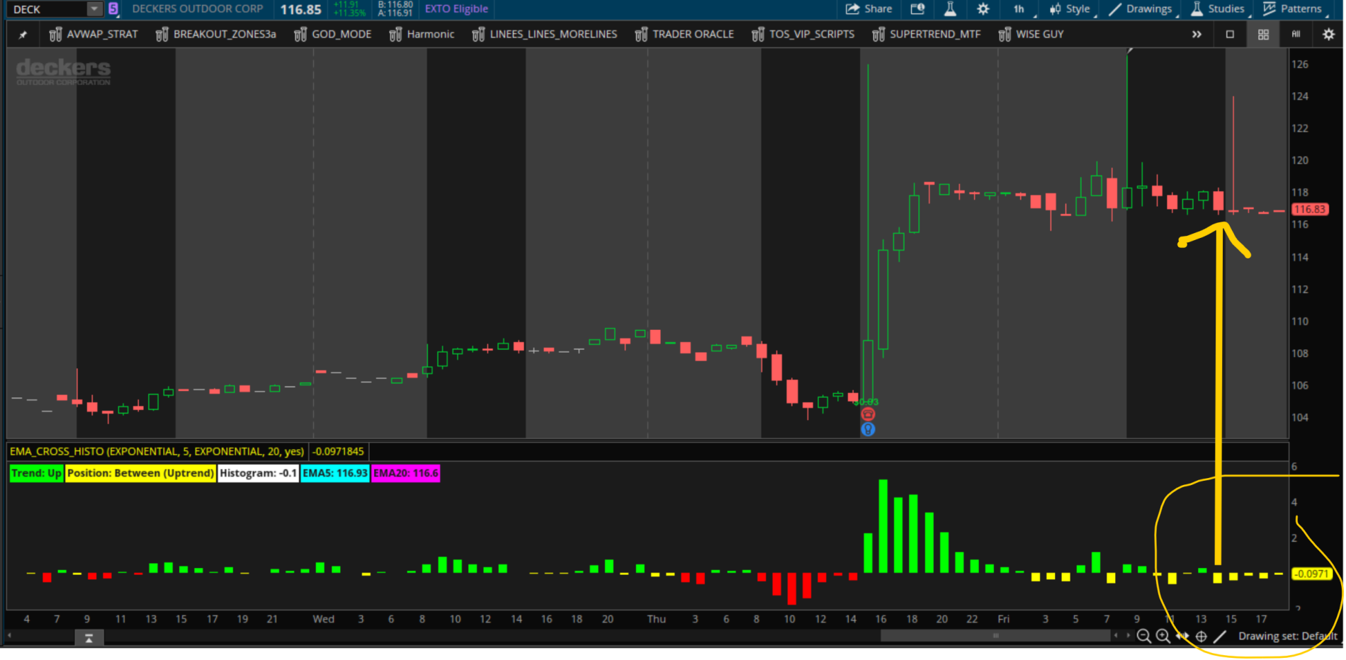Expand hidden study sets with double chevron
The image size is (1346, 660).
(1197, 35)
